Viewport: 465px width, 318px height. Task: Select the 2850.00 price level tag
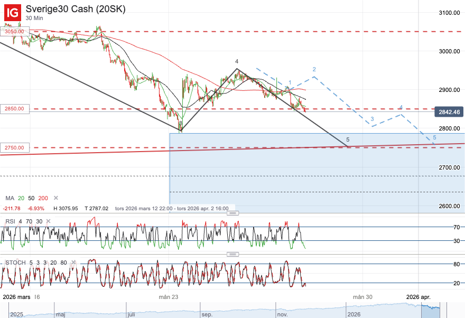(x=15, y=109)
